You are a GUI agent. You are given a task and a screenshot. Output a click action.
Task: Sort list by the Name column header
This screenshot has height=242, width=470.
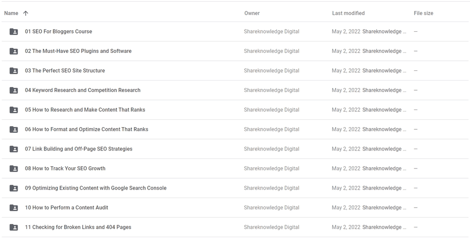[11, 13]
